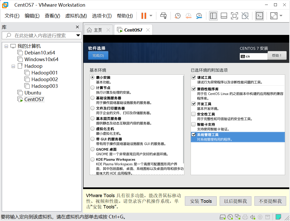Click the hard disk status bar icon
This screenshot has height=221, width=290.
pos(223,217)
